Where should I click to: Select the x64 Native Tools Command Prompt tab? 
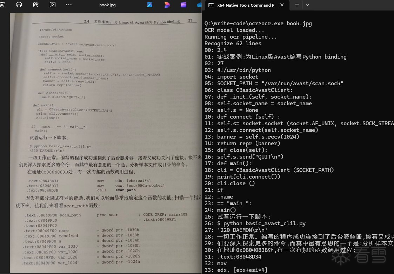[246, 5]
